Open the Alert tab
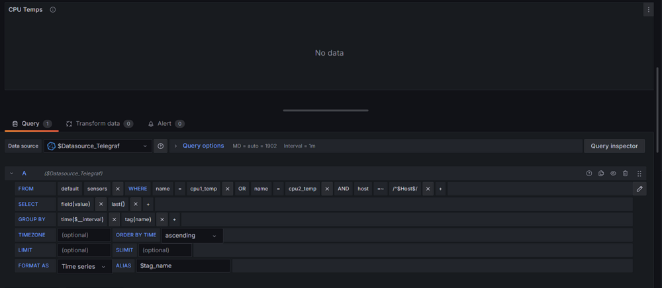The image size is (662, 288). coord(166,124)
